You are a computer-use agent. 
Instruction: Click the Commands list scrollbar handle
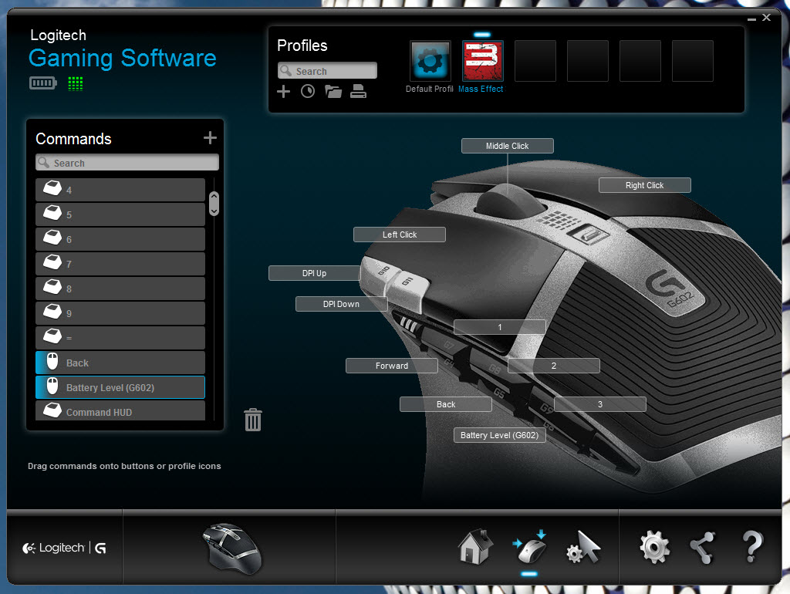point(214,204)
